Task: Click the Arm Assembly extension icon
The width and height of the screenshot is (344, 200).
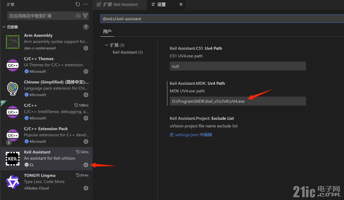Action: pyautogui.click(x=12, y=42)
